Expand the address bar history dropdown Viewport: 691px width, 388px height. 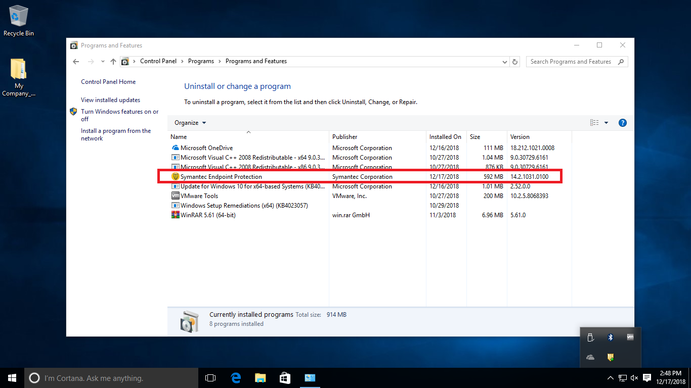(504, 62)
